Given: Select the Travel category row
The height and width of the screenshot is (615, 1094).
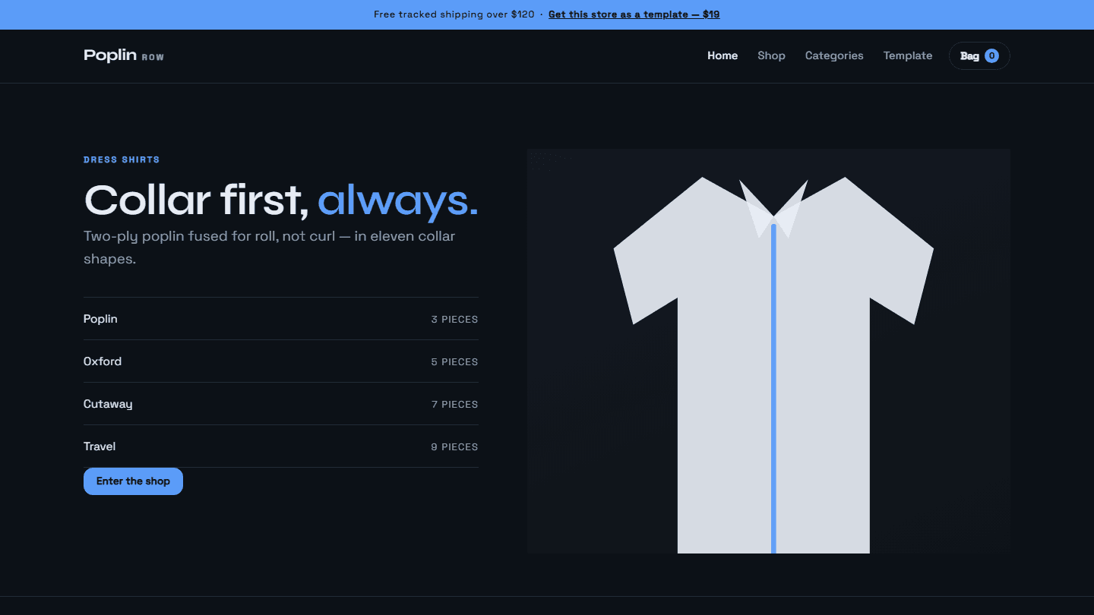Looking at the screenshot, I should pos(281,446).
